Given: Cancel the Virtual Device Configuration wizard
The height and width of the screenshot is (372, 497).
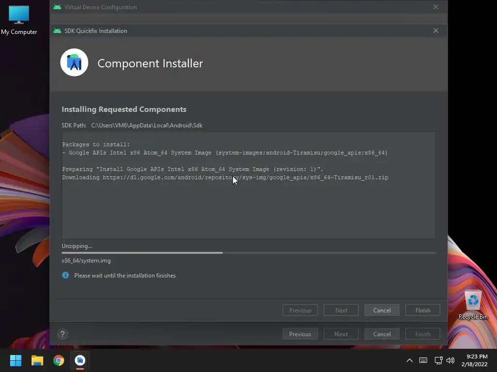Looking at the screenshot, I should pos(381,334).
